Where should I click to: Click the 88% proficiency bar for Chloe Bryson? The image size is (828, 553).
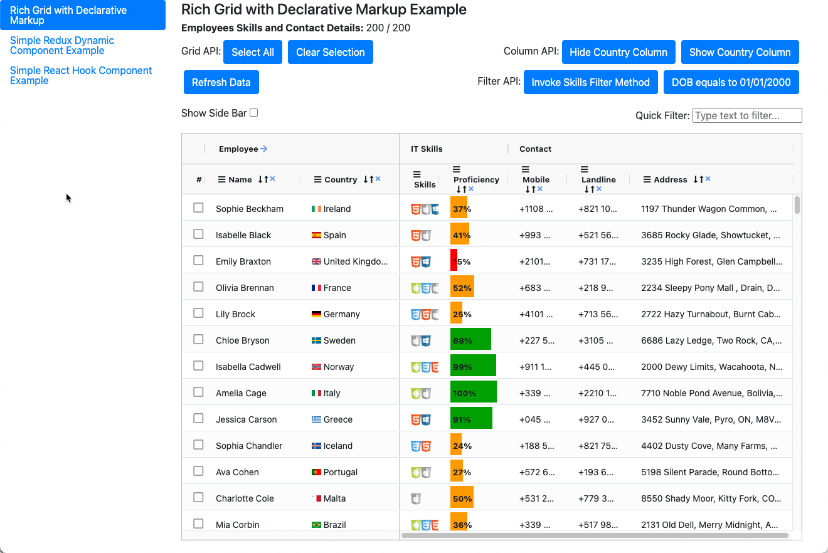470,339
